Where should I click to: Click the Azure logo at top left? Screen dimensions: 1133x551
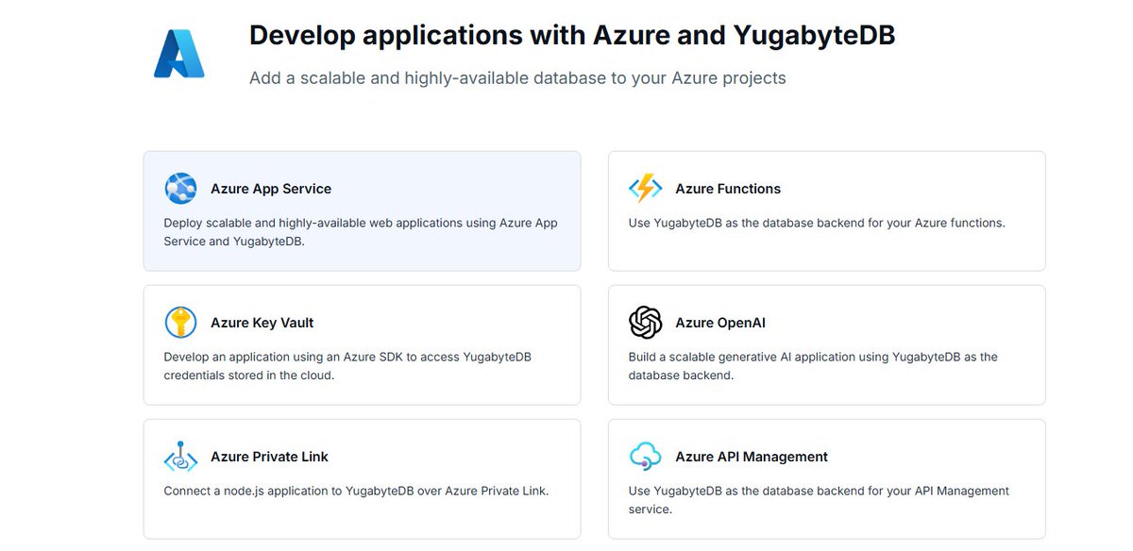179,51
